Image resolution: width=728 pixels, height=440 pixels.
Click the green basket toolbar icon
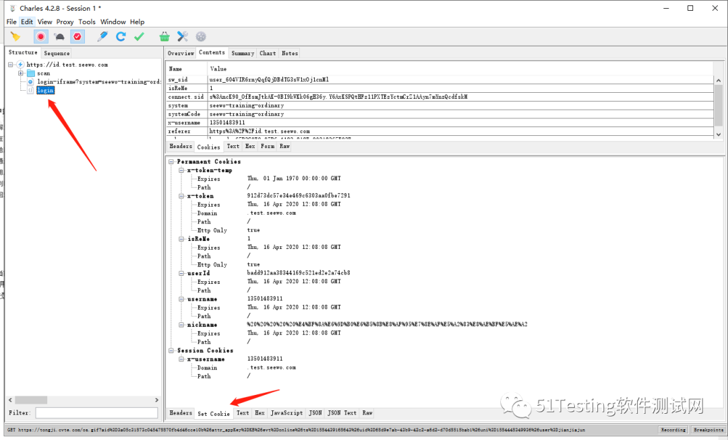(x=164, y=36)
